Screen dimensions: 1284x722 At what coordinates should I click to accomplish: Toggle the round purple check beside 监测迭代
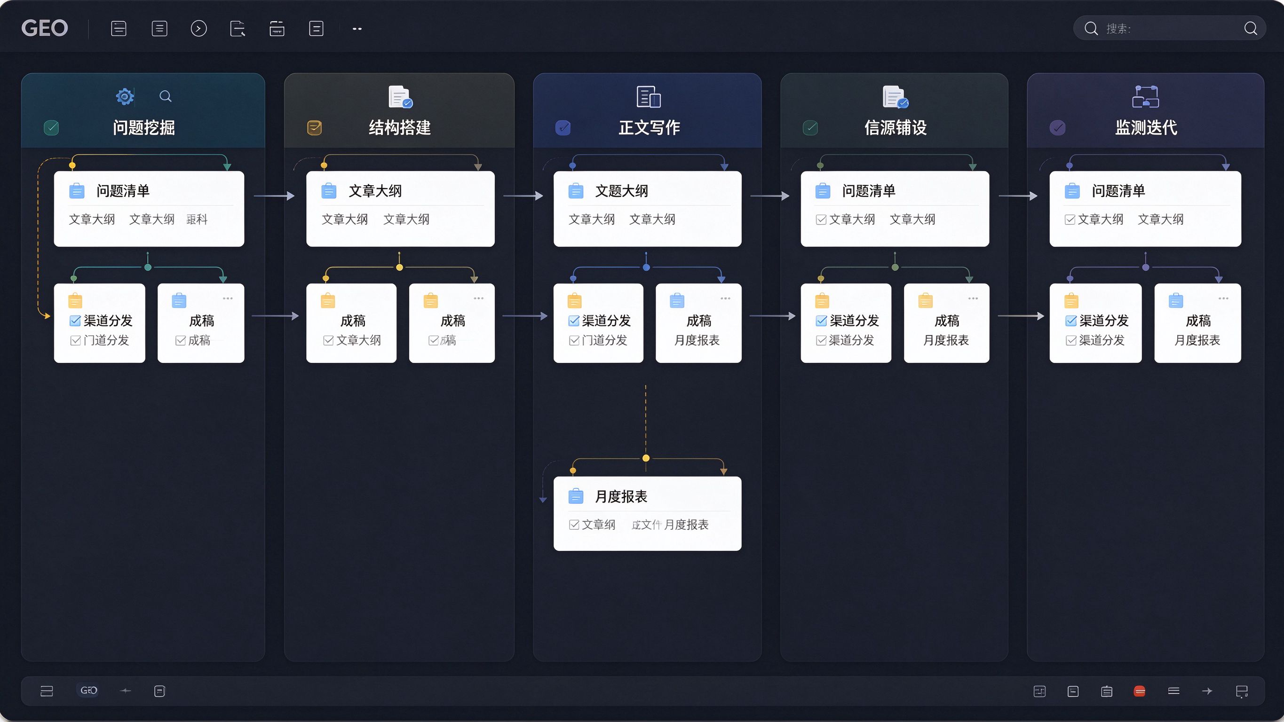[x=1057, y=128]
